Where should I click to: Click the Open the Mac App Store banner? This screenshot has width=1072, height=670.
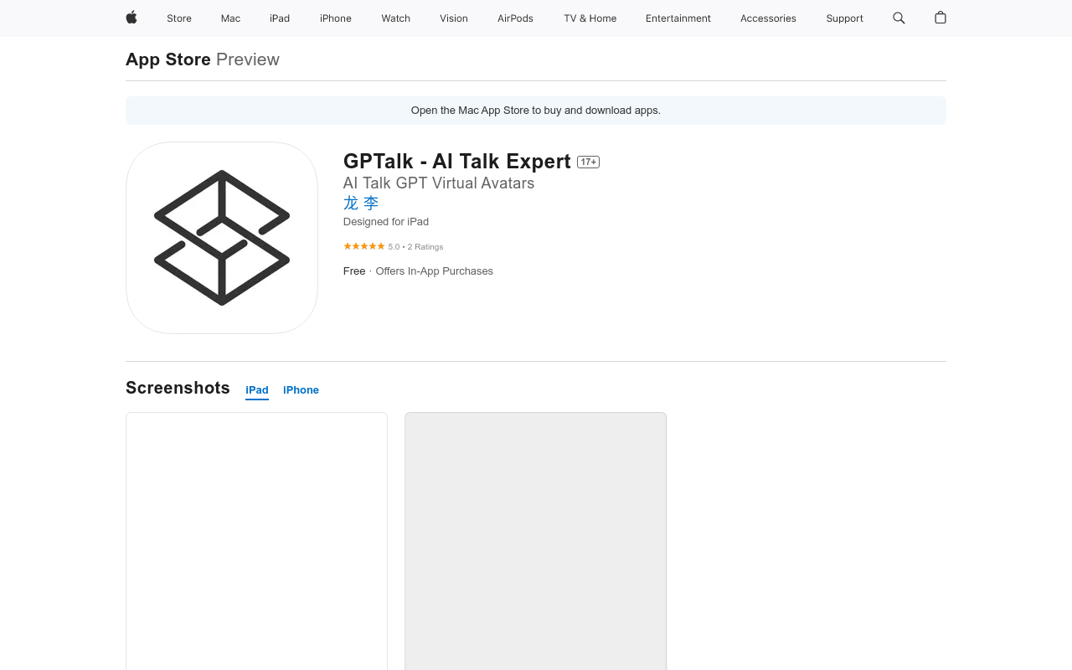[x=536, y=111]
